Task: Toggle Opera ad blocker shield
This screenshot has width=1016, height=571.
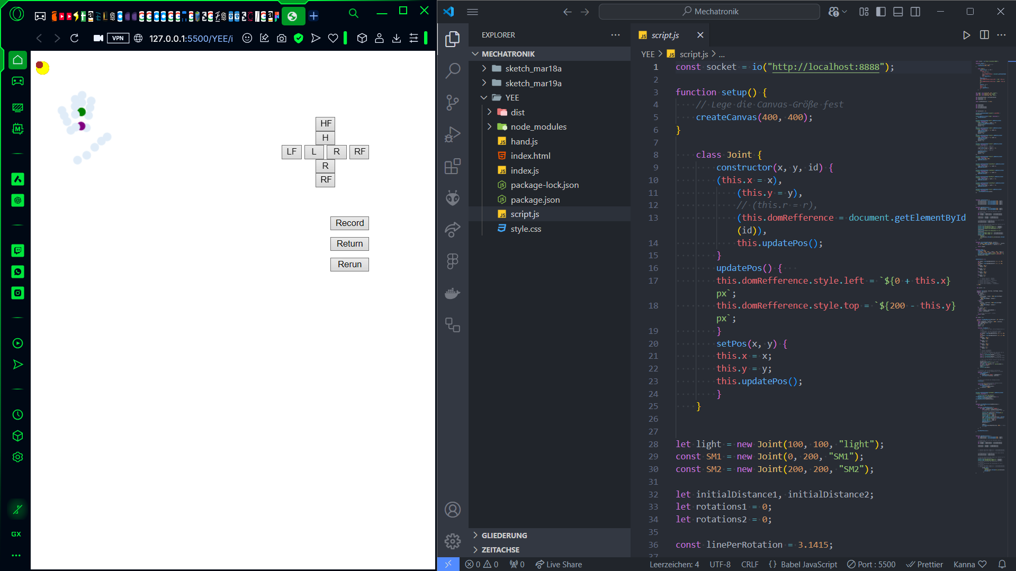Action: (299, 38)
